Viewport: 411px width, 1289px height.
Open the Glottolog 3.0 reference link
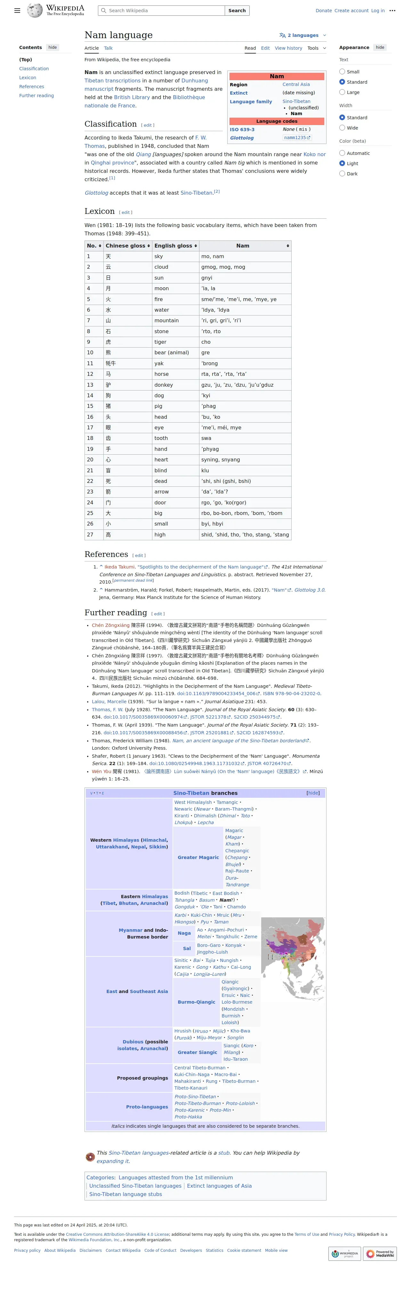(x=309, y=590)
